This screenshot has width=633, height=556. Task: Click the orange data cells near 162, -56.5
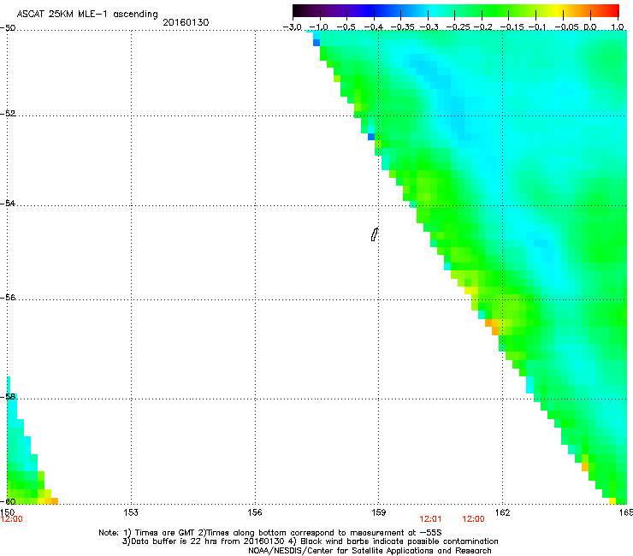[493, 327]
